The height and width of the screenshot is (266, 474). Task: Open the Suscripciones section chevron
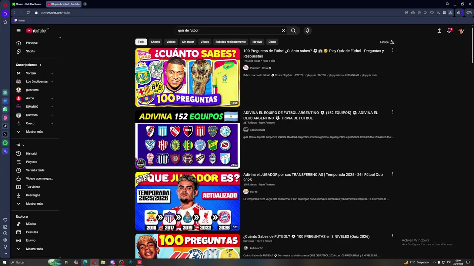40,65
